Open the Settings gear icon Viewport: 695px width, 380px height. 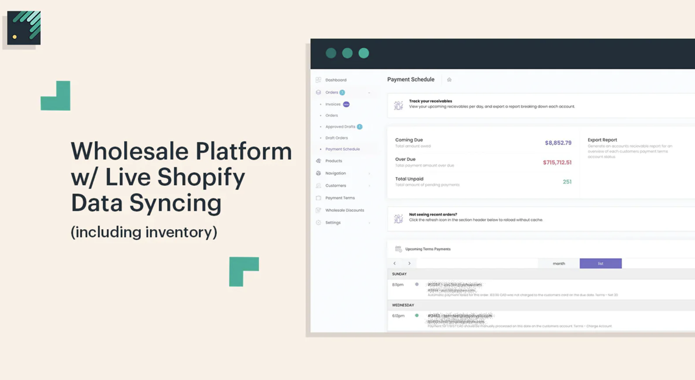318,223
